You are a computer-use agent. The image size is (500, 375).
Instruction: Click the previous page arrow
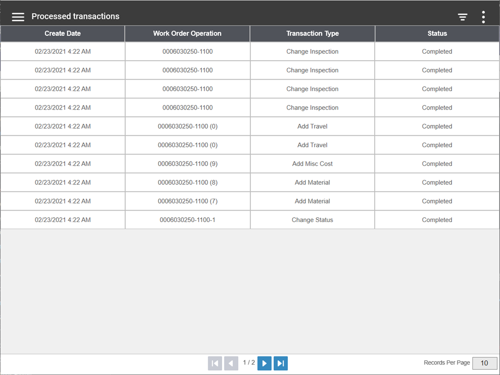[x=231, y=363]
